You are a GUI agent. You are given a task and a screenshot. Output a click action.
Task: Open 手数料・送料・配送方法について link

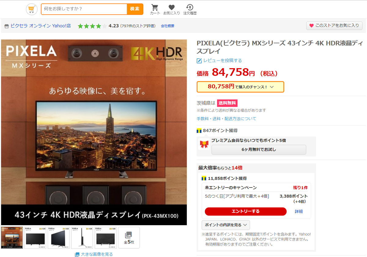click(226, 119)
